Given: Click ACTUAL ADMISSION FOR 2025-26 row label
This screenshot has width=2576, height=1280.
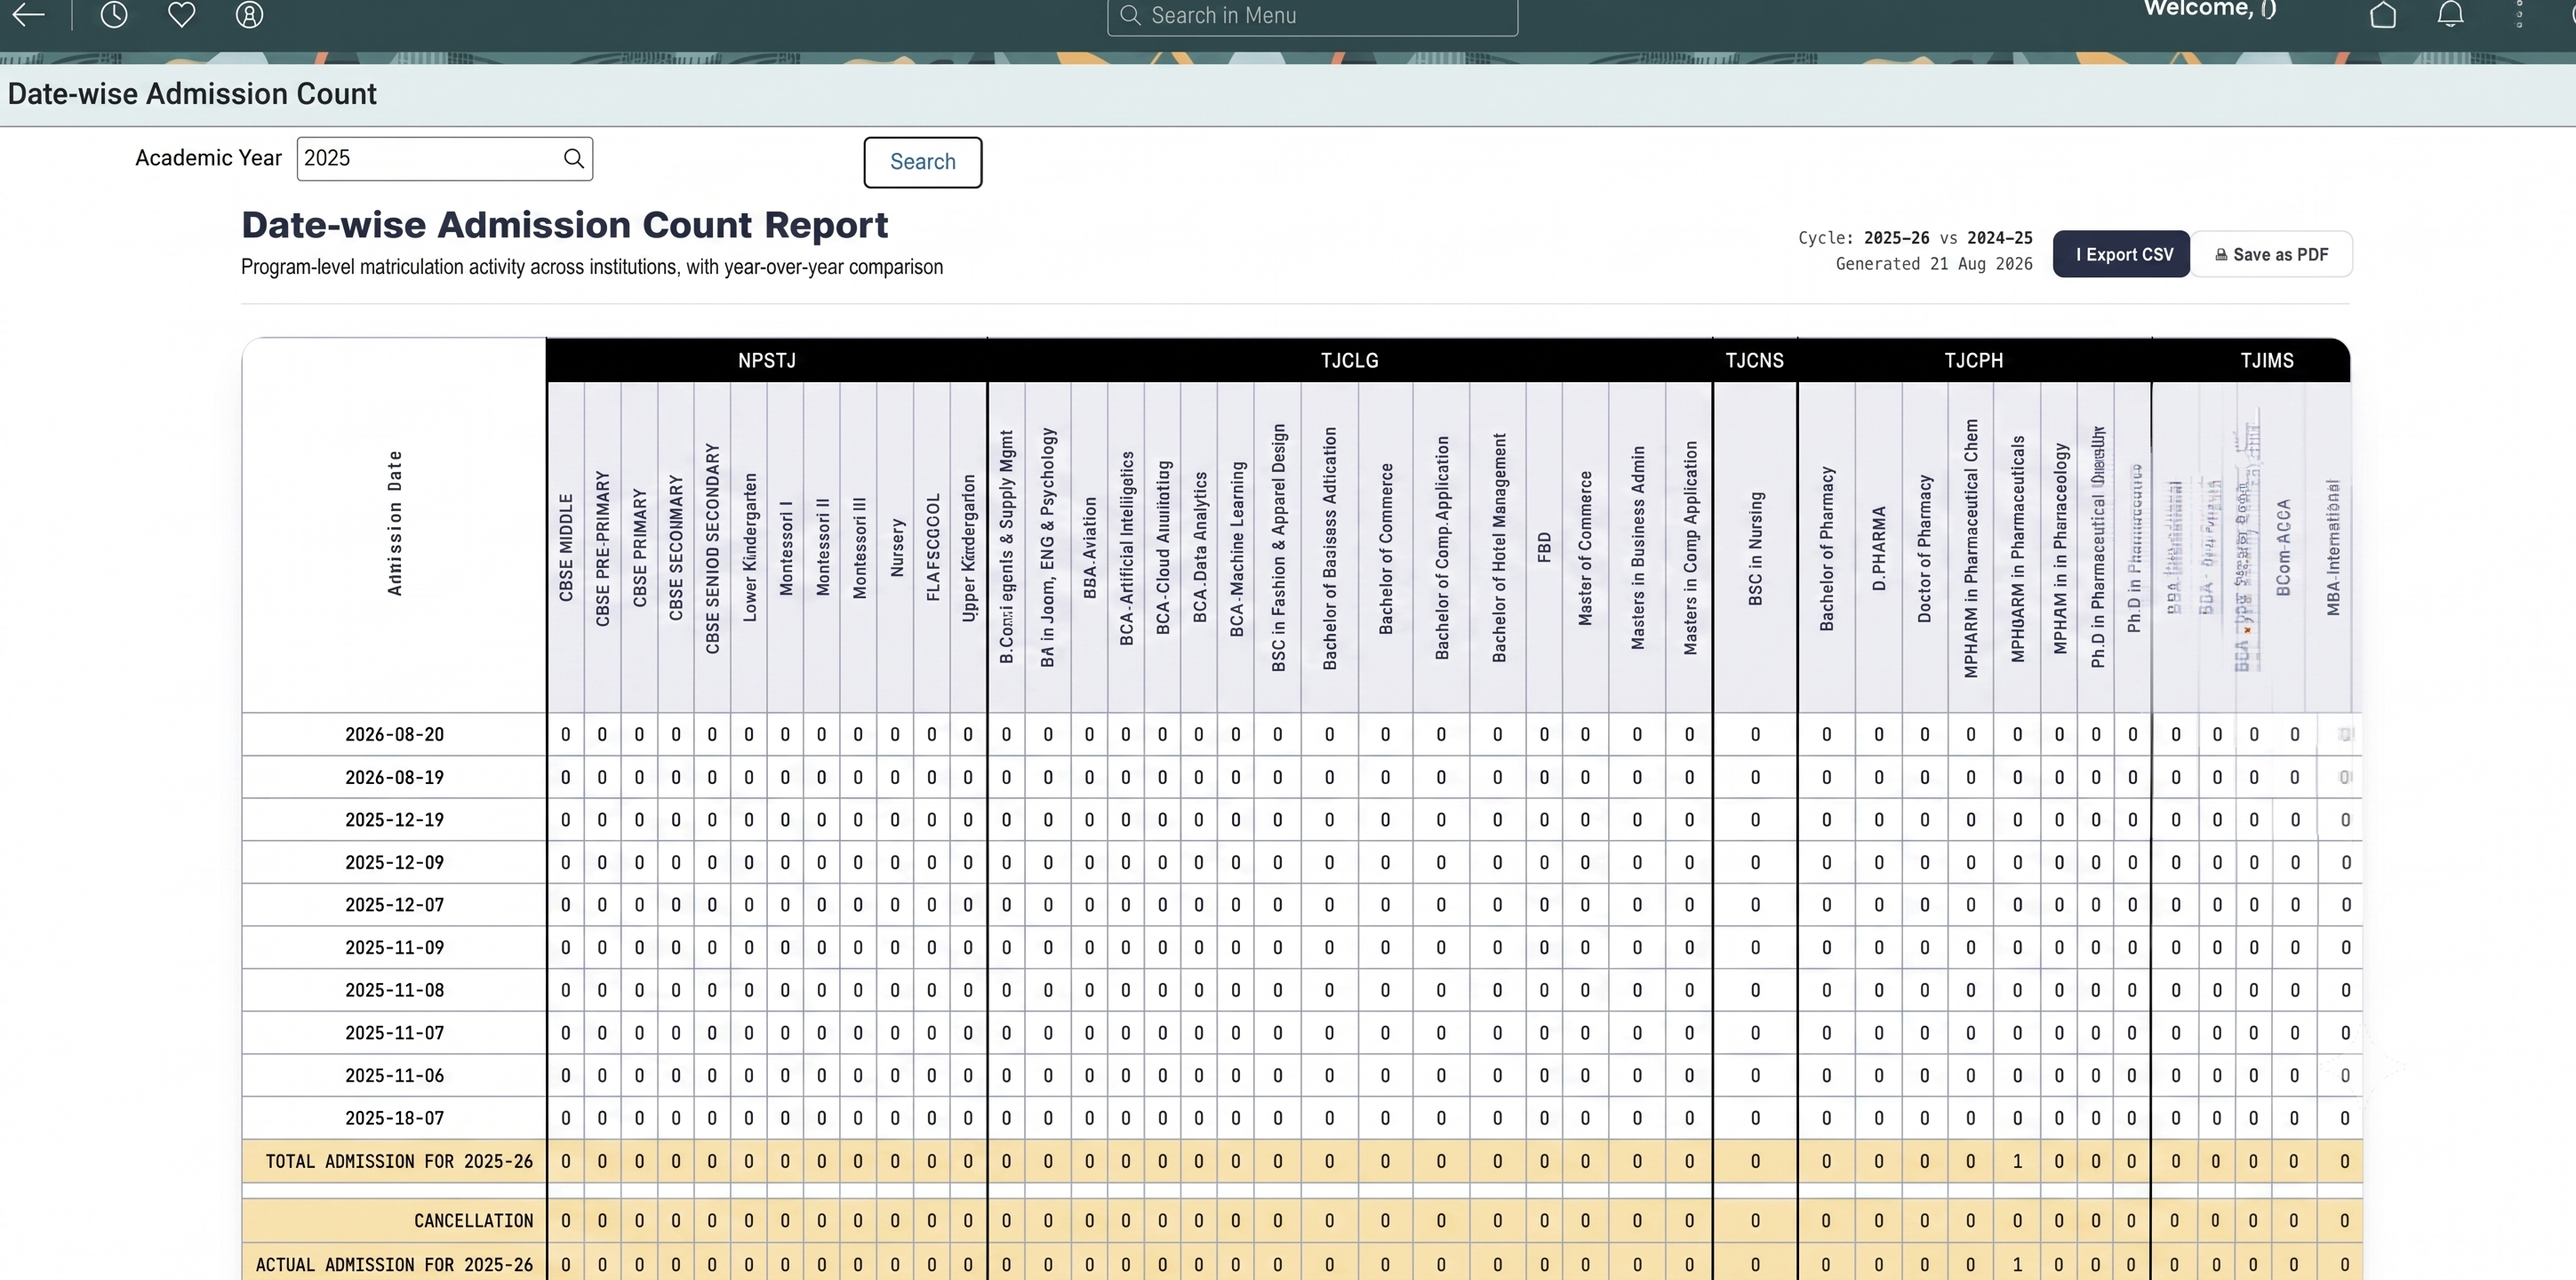Looking at the screenshot, I should click(394, 1265).
